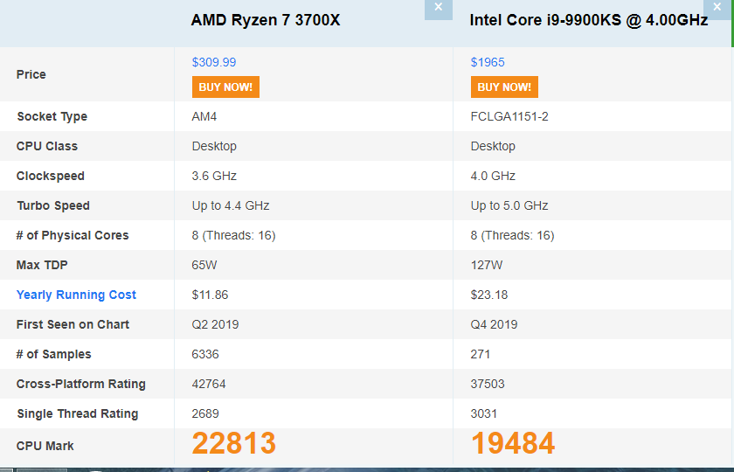Viewport: 734px width, 472px height.
Task: Remove AMD Ryzen 7 3700X column with X
Action: pos(438,9)
